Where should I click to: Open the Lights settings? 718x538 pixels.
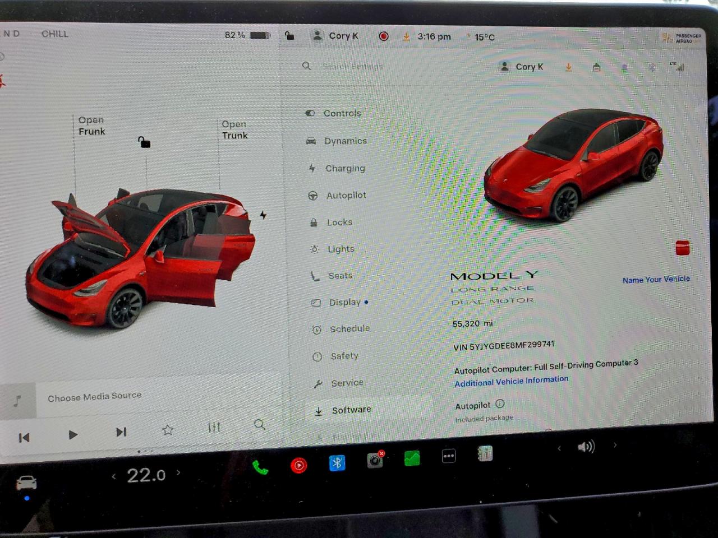click(332, 249)
